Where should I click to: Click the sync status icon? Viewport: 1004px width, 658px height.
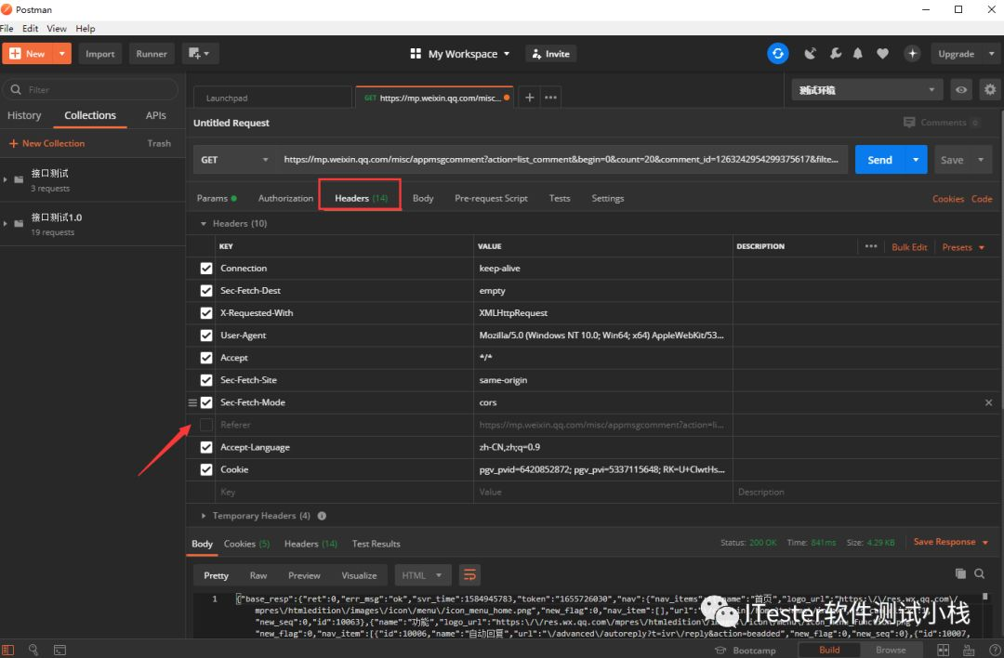click(778, 54)
